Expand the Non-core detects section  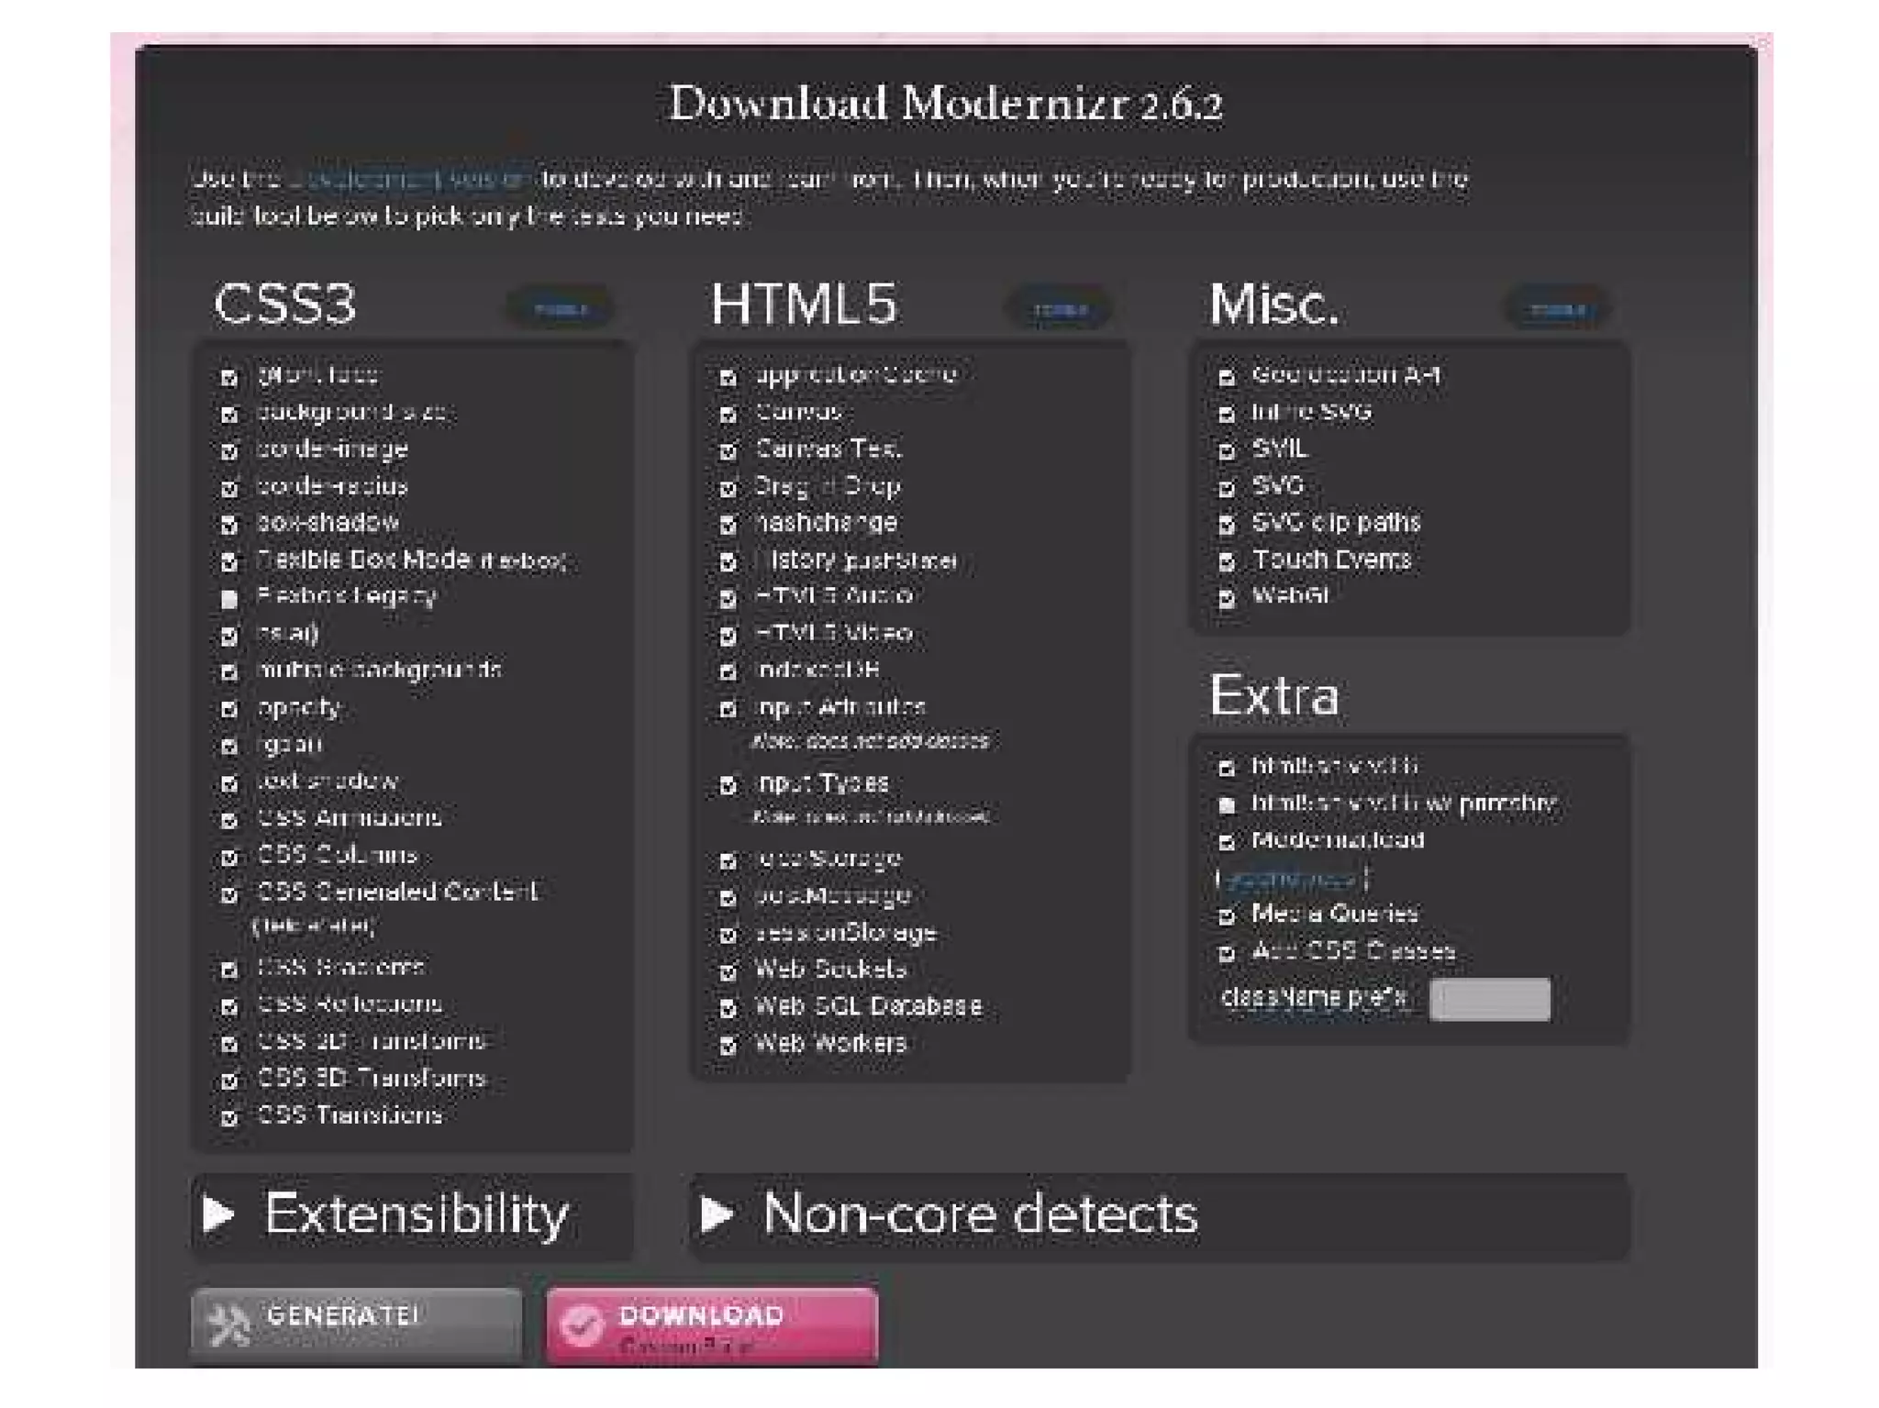[979, 1214]
